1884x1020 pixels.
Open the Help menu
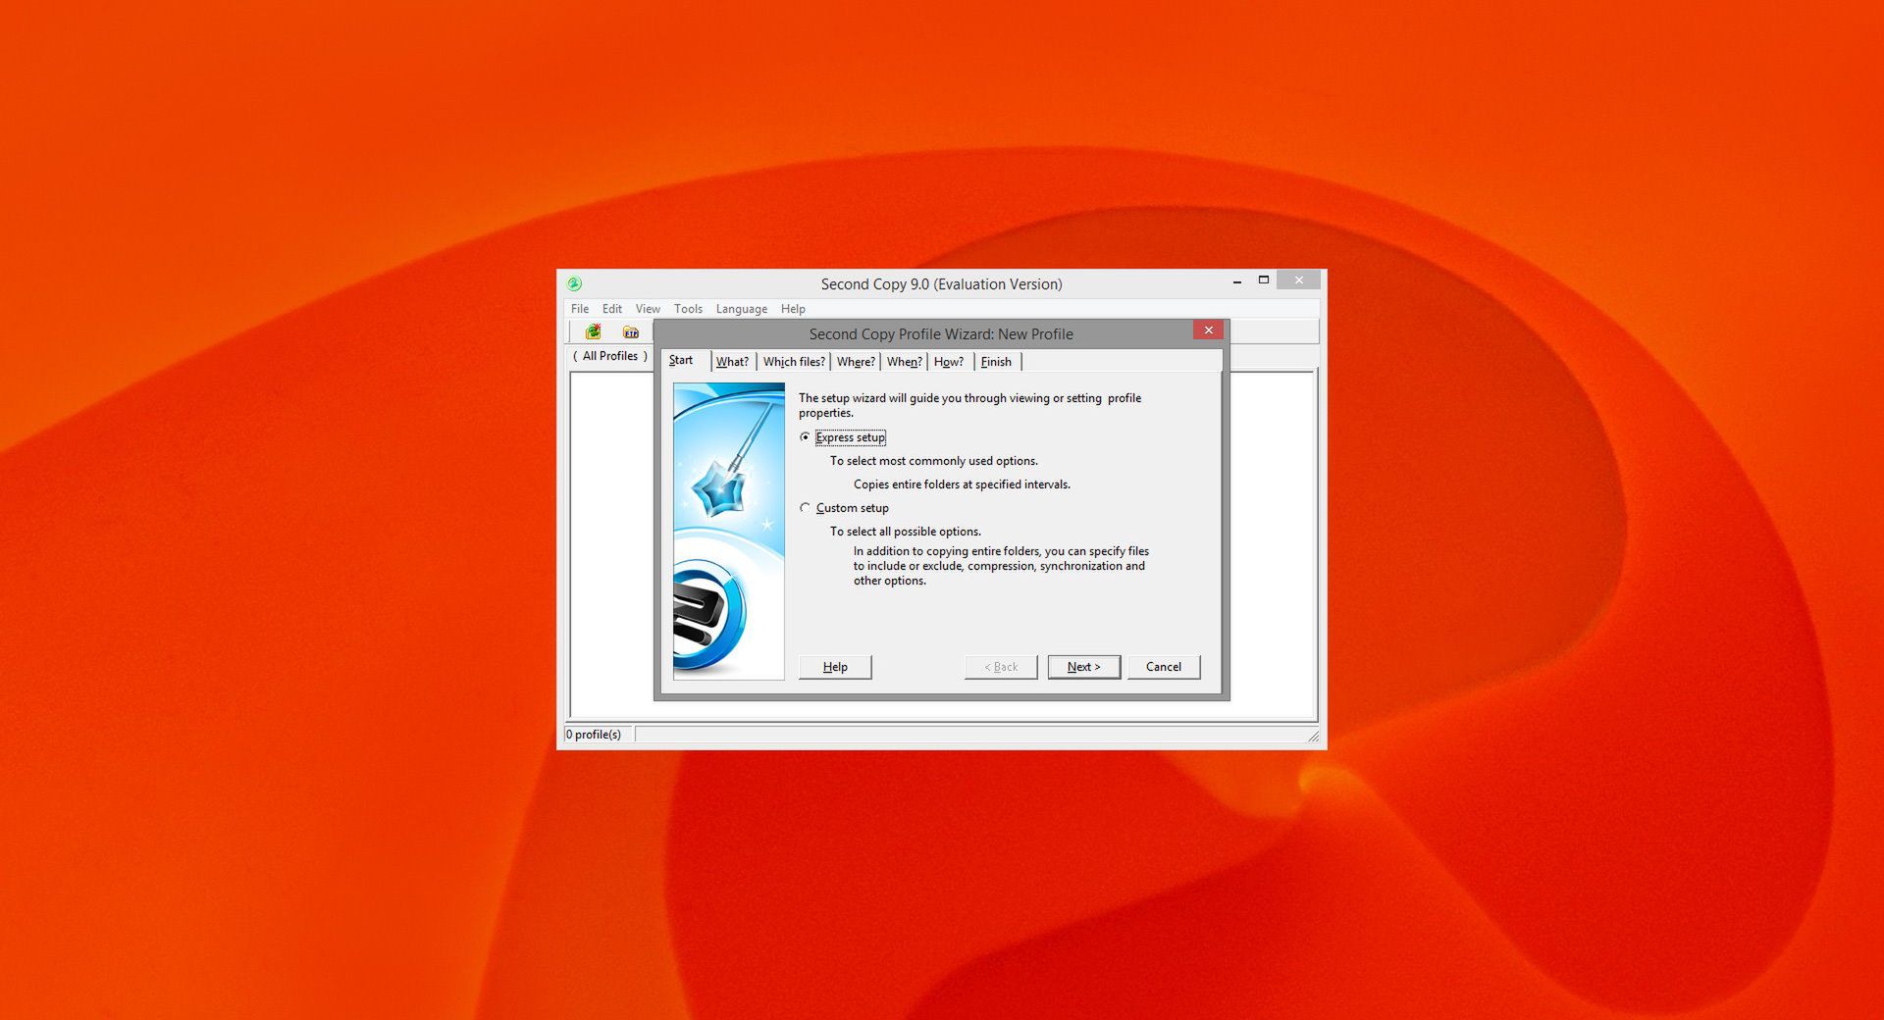click(x=793, y=308)
